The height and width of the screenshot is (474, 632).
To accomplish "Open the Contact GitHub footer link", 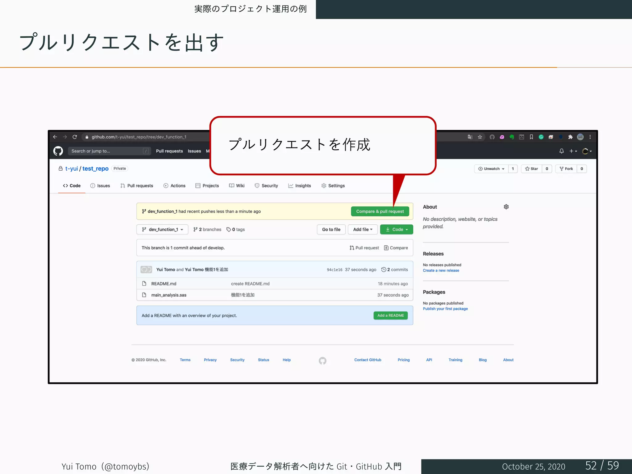I will coord(368,360).
